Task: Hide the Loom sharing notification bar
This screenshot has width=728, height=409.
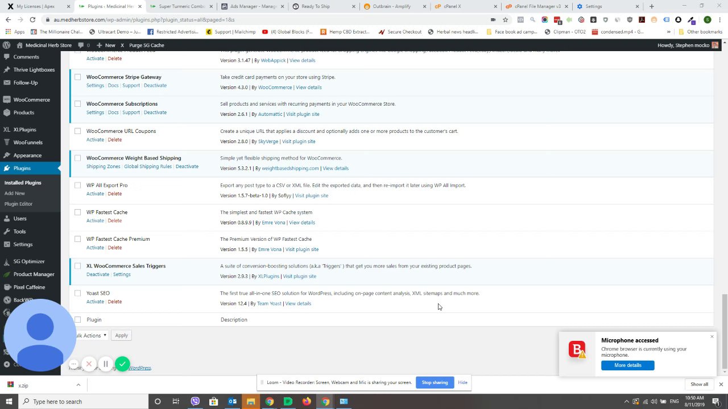Action: pyautogui.click(x=462, y=382)
